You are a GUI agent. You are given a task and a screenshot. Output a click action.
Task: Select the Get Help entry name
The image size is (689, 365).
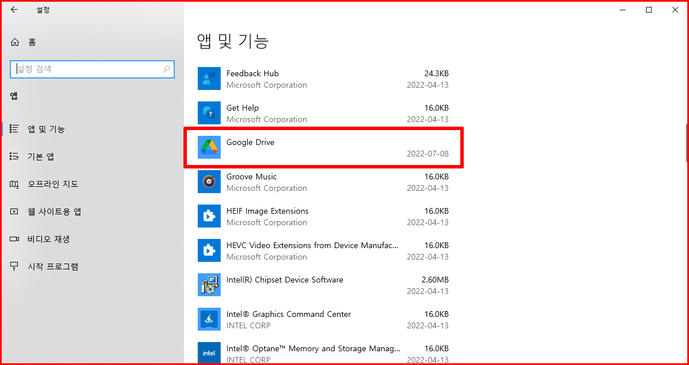point(242,108)
